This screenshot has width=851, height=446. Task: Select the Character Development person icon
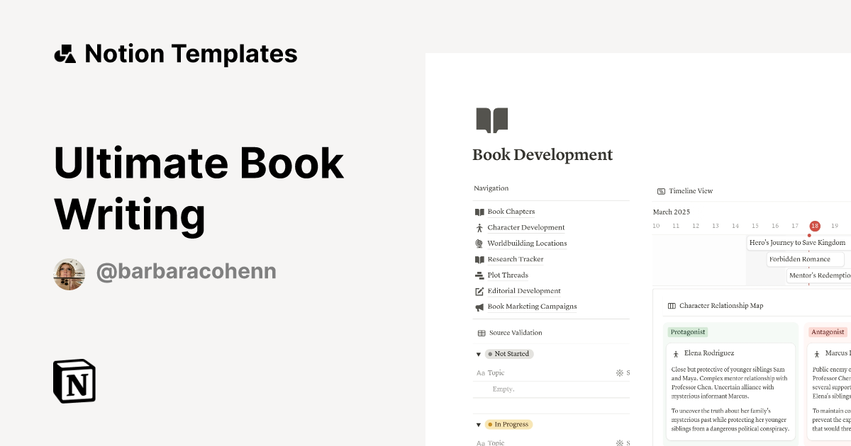(x=479, y=227)
